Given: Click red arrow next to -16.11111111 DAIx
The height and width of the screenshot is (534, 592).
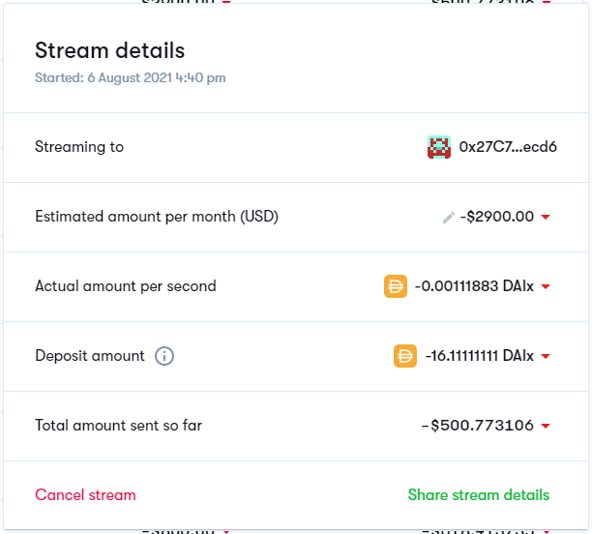Looking at the screenshot, I should pyautogui.click(x=546, y=356).
